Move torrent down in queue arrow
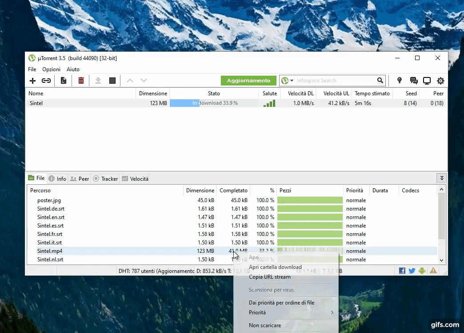 [x=144, y=81]
